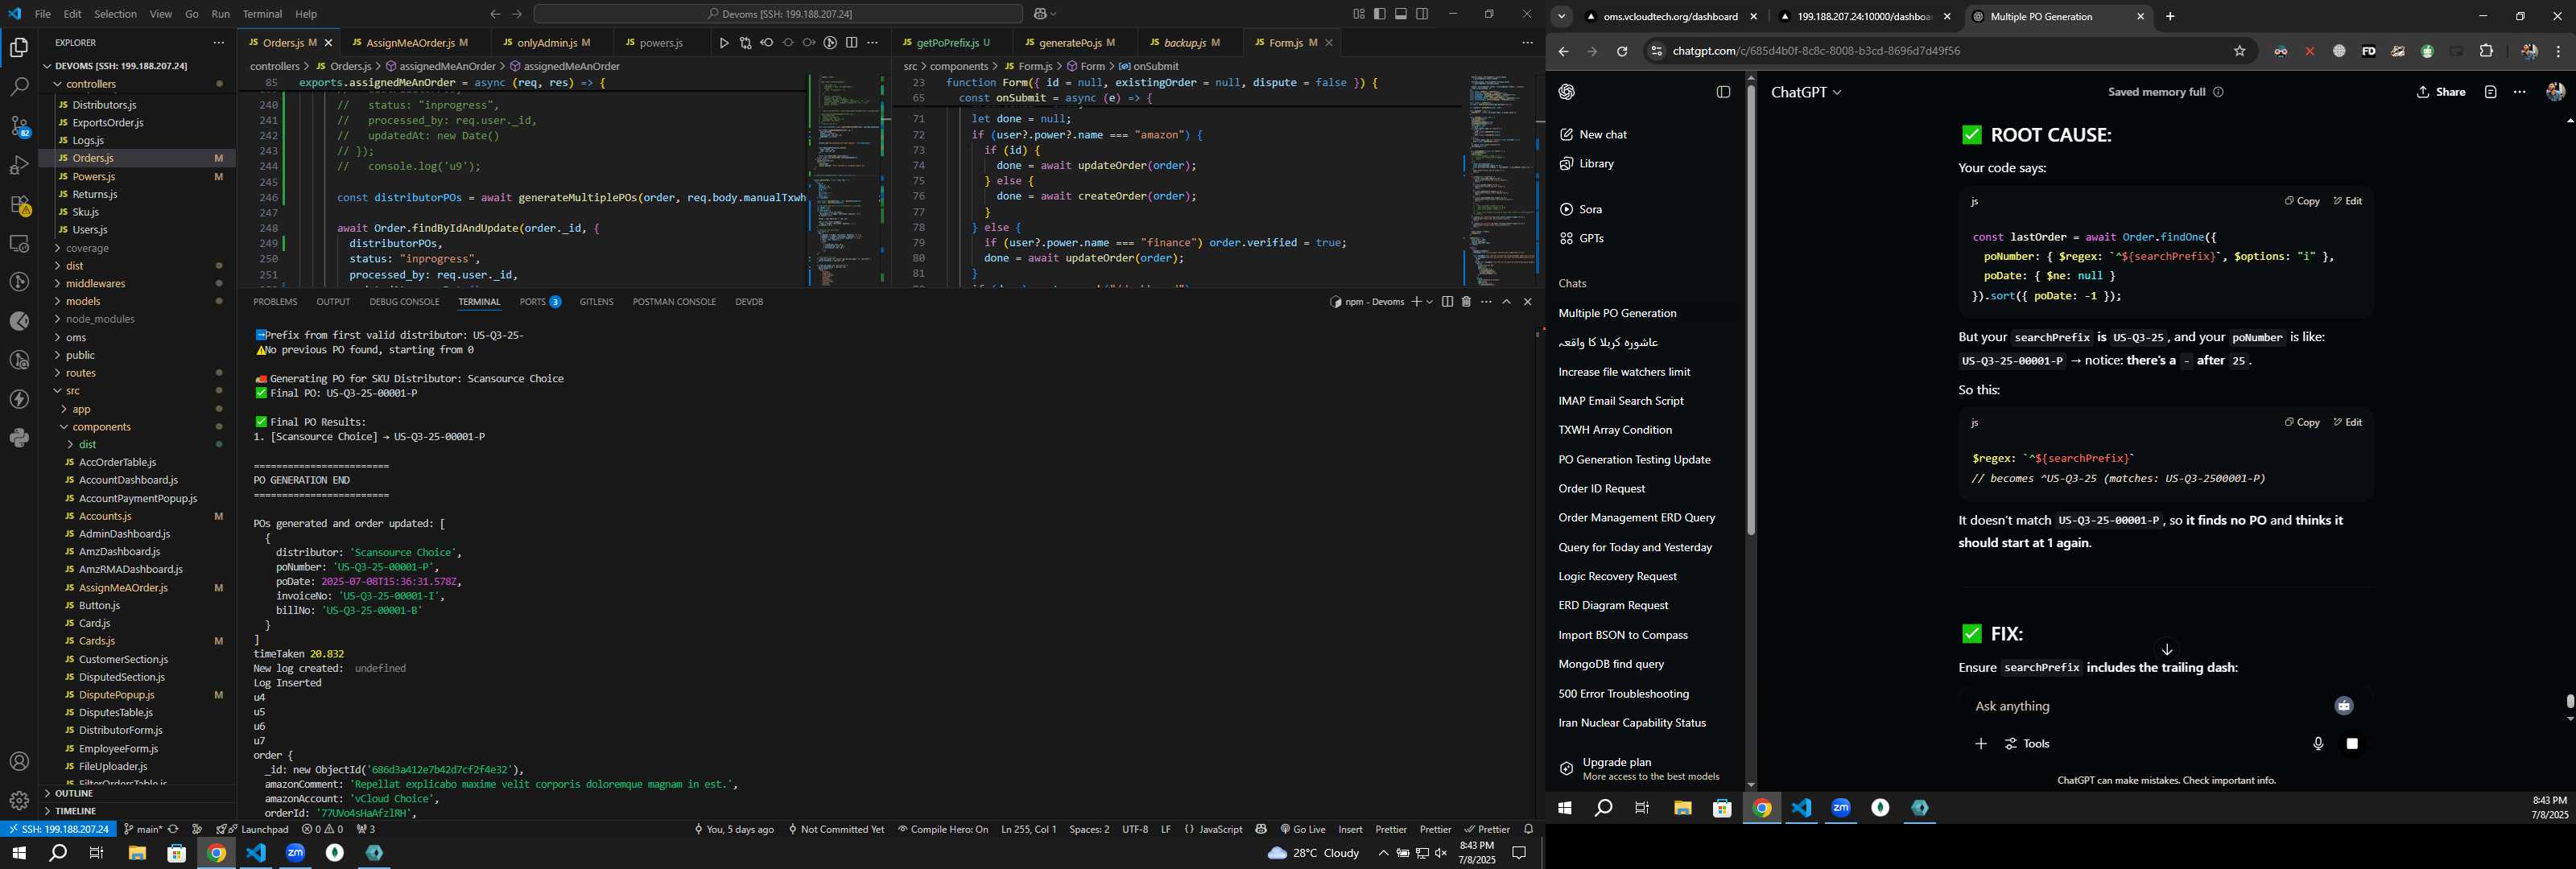
Task: Toggle VS Code Secondary Side Bar layout button
Action: click(1422, 14)
